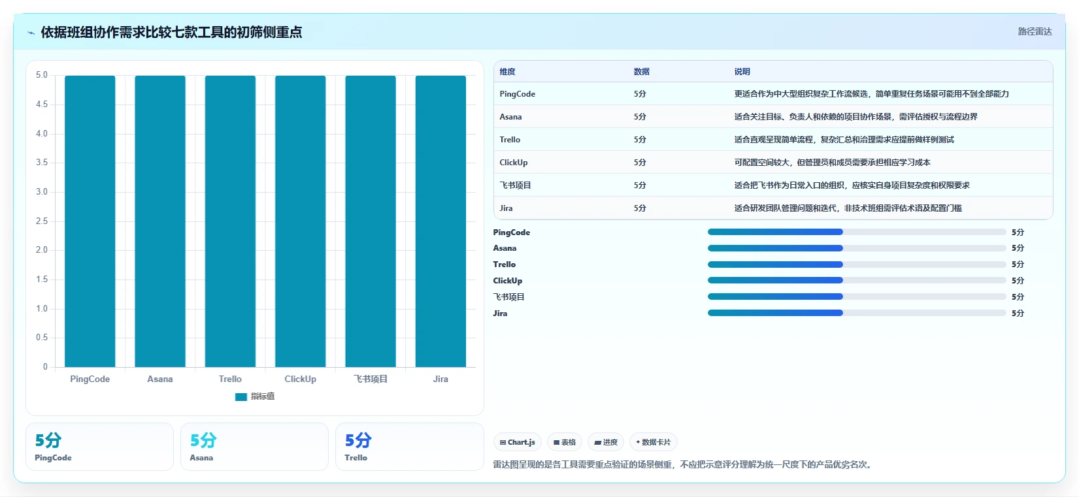Click the Trello progress bar
Image resolution: width=1079 pixels, height=497 pixels.
(857, 265)
